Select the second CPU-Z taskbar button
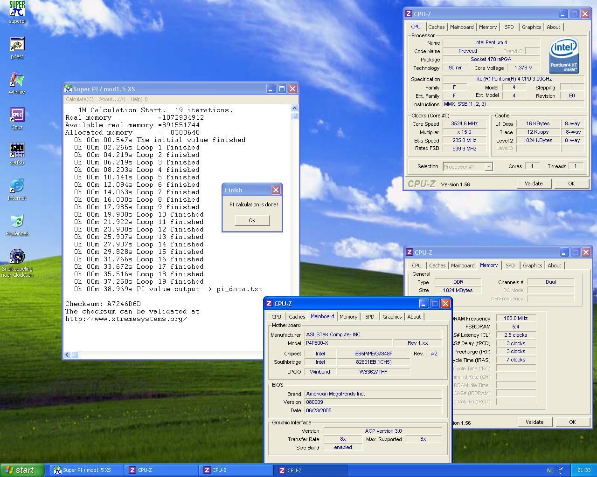Screen dimensions: 597x477 tap(236, 470)
